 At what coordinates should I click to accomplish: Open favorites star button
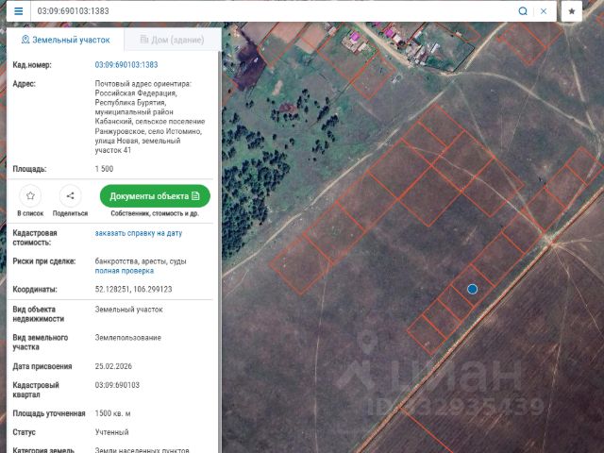pyautogui.click(x=572, y=11)
